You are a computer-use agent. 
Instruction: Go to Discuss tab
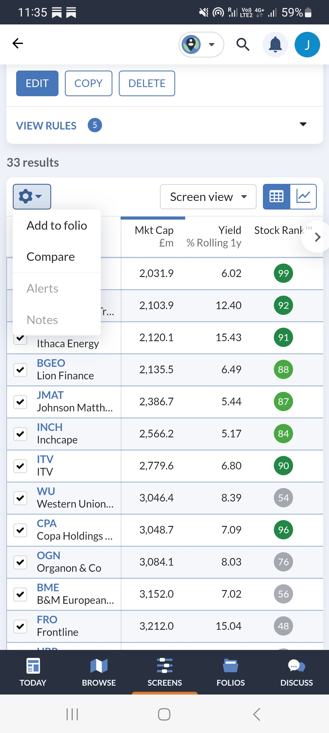coord(296,672)
